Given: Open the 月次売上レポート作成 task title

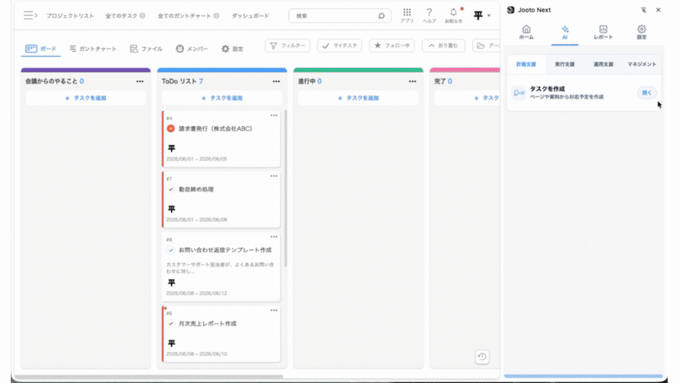Looking at the screenshot, I should [207, 324].
